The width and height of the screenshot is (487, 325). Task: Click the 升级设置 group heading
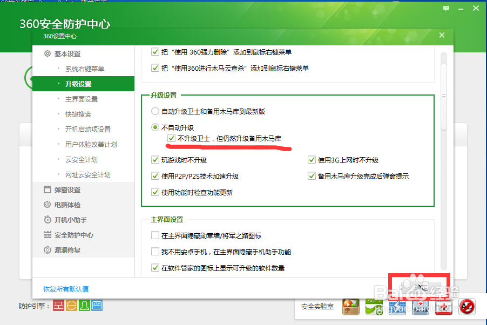point(164,95)
